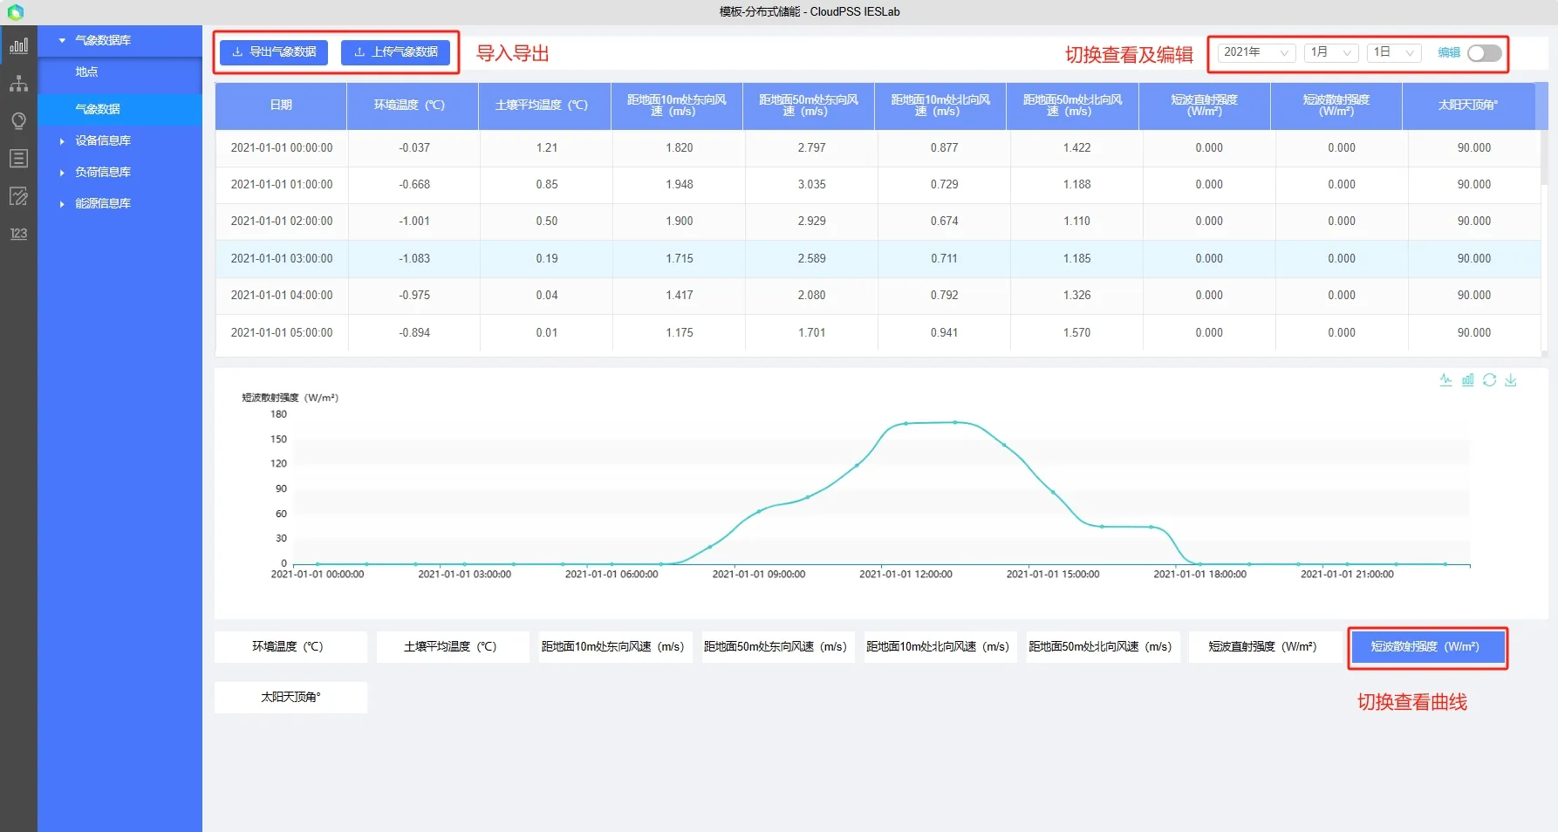This screenshot has height=832, width=1558.
Task: Show 距地面10m处东向风速 curve
Action: (x=615, y=647)
